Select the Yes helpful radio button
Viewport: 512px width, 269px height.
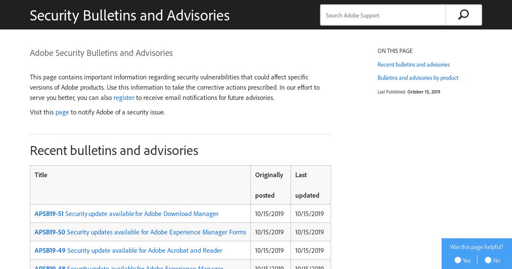[x=458, y=260]
